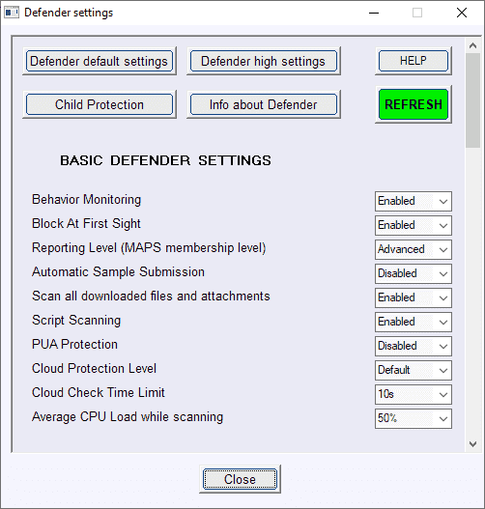Click the Automatic Sample Submission label
The height and width of the screenshot is (509, 485).
pos(118,272)
